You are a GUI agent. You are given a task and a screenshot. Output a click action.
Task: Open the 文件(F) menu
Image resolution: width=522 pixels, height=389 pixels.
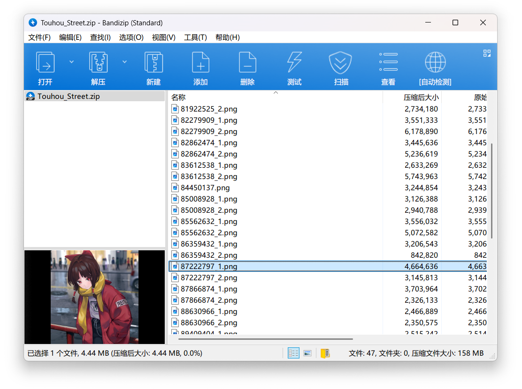(39, 37)
